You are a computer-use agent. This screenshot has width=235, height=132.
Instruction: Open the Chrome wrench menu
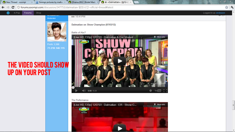coord(232,7)
